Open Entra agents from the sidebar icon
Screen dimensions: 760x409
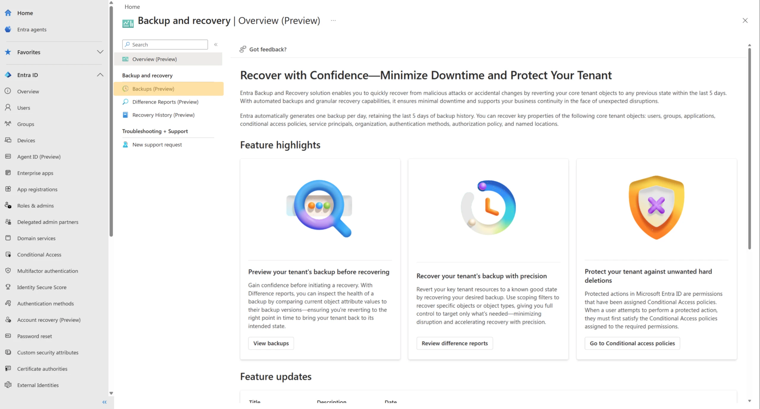[8, 29]
